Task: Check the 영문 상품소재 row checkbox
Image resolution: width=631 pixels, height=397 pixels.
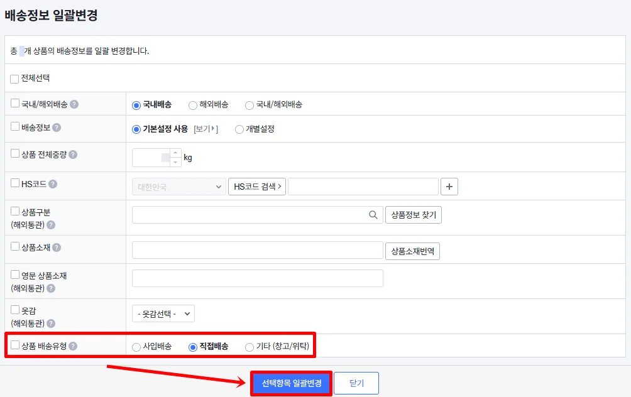Action: [x=15, y=275]
